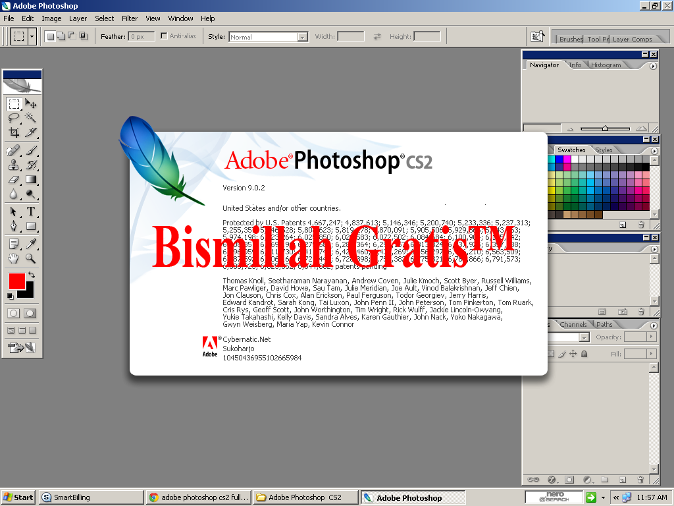Click delete layer trash icon in Layers panel
Screen dimensions: 674x506
640,480
